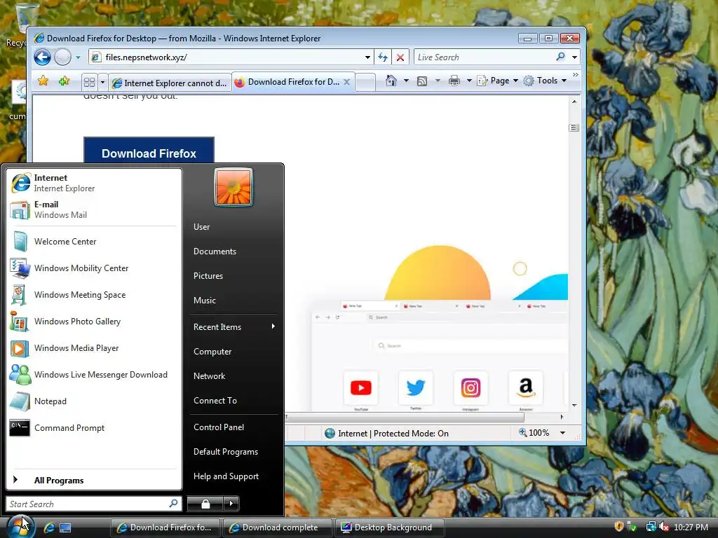Open Windows Live Messenger Download
The height and width of the screenshot is (538, 718).
pos(93,375)
